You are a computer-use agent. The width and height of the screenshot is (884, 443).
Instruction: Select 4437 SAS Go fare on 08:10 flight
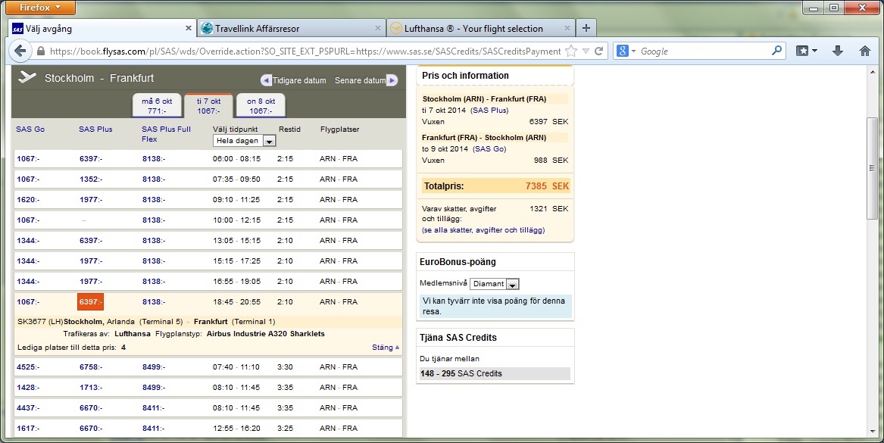pos(28,407)
